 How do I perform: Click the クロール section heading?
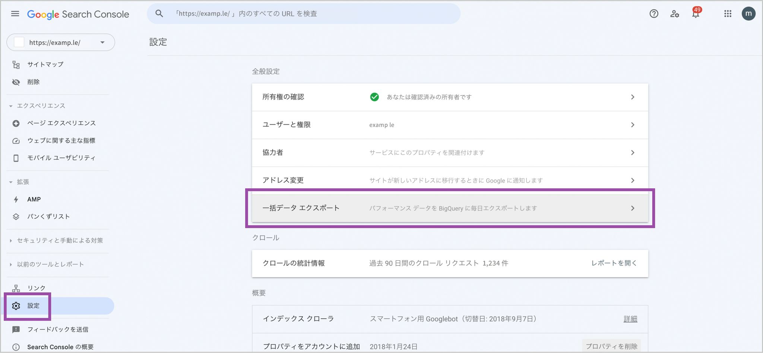[266, 238]
